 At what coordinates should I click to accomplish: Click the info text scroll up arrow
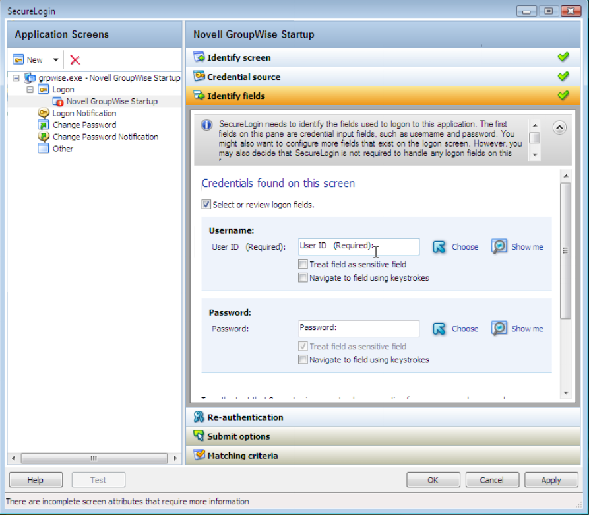(535, 125)
